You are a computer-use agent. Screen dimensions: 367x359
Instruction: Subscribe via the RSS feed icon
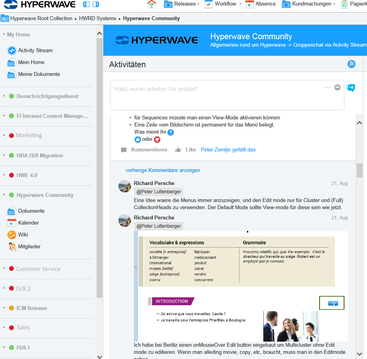[x=351, y=64]
